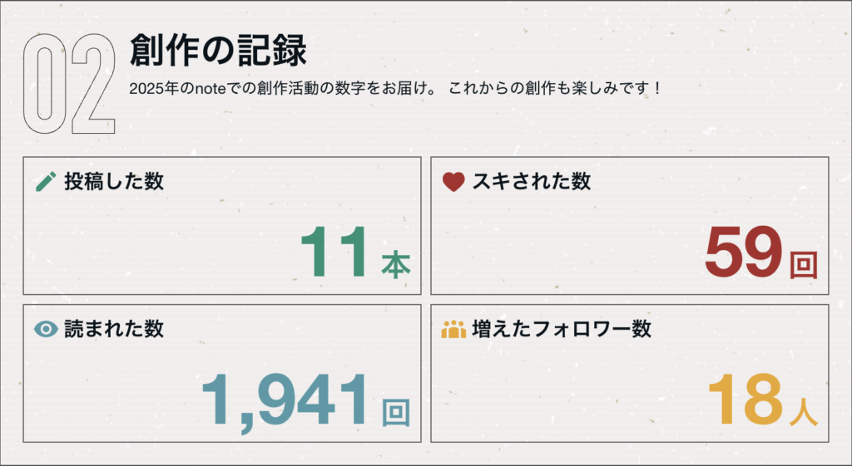Click the yellow number 18

[x=745, y=400]
